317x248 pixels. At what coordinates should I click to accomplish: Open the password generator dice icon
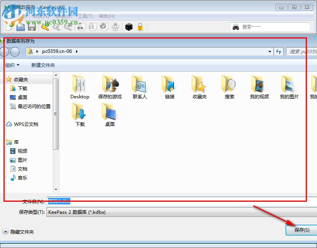[129, 27]
